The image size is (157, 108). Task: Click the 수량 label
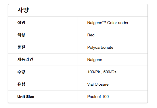click(x=21, y=72)
